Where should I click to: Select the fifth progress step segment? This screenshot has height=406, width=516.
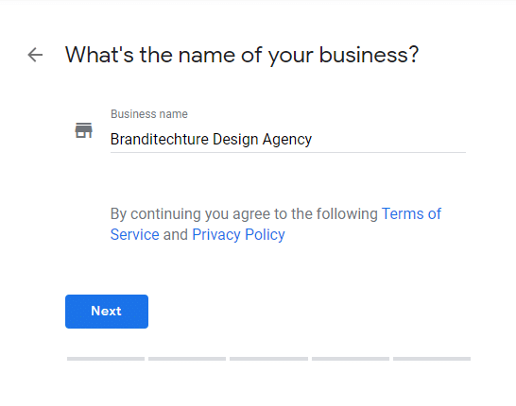point(432,359)
